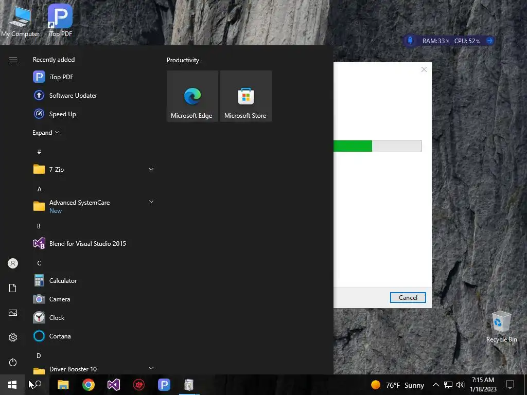Switch to installer taskbar icon

coord(189,385)
